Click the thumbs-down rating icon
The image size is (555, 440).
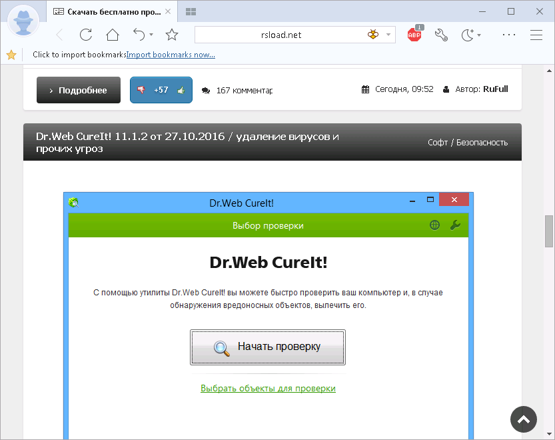(141, 89)
